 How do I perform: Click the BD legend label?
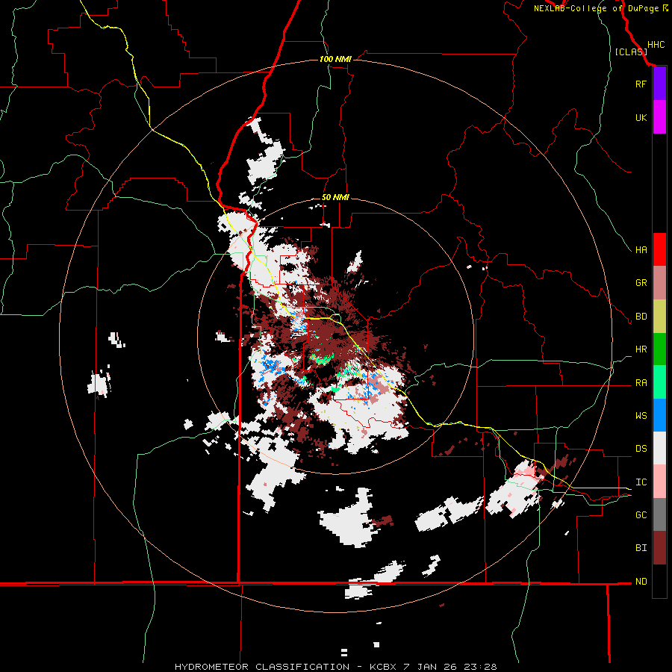(x=641, y=317)
